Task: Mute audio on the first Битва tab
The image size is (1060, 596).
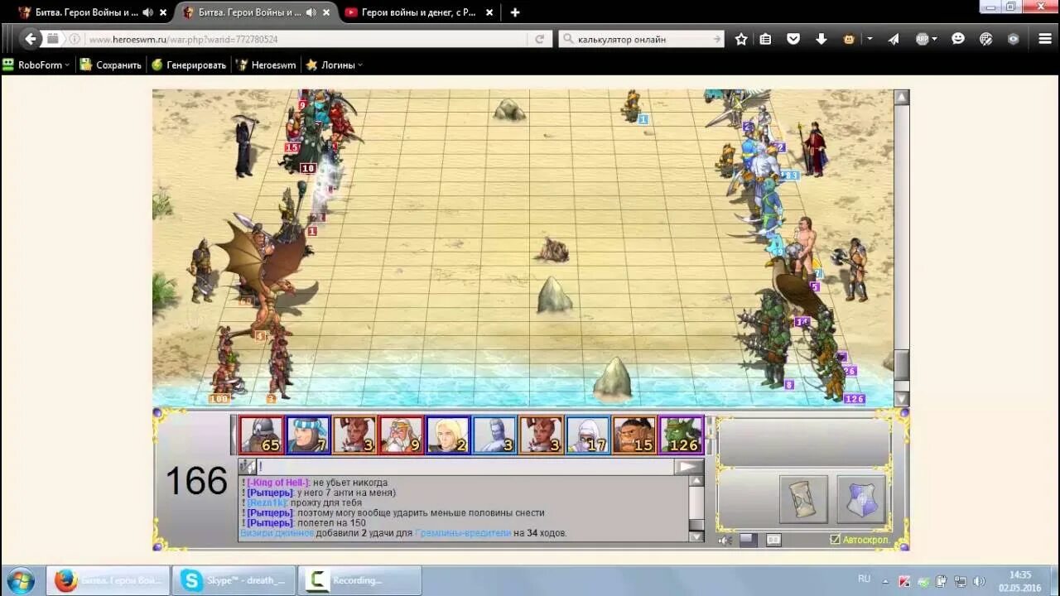Action: (147, 12)
